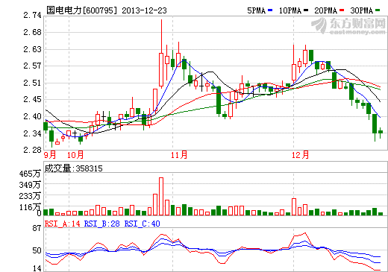Click the blue 5PMA legend color marker

point(270,10)
